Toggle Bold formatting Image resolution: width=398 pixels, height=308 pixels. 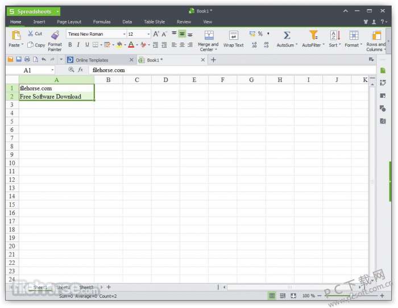[x=70, y=45]
